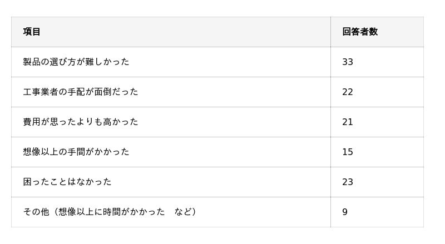Click the value 23 in the table

[348, 182]
